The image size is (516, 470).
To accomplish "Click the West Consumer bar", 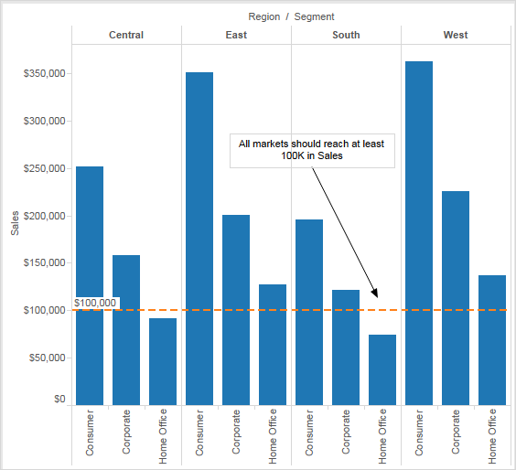I will pyautogui.click(x=419, y=233).
